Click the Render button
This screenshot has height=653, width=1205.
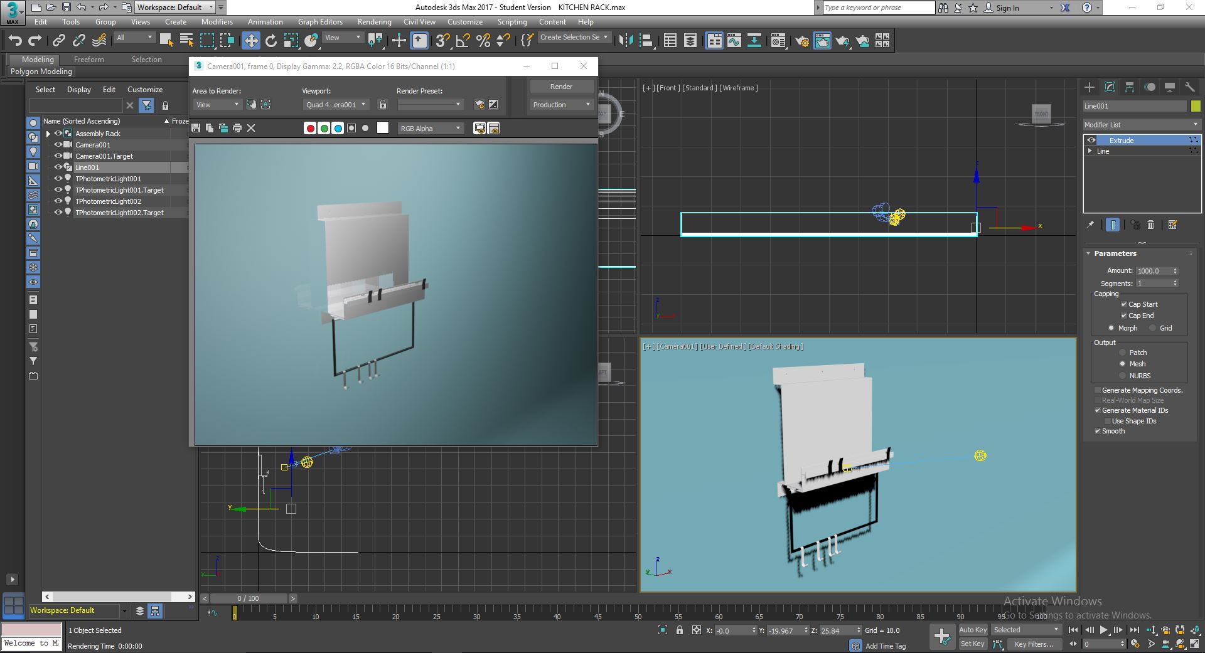[x=561, y=86]
